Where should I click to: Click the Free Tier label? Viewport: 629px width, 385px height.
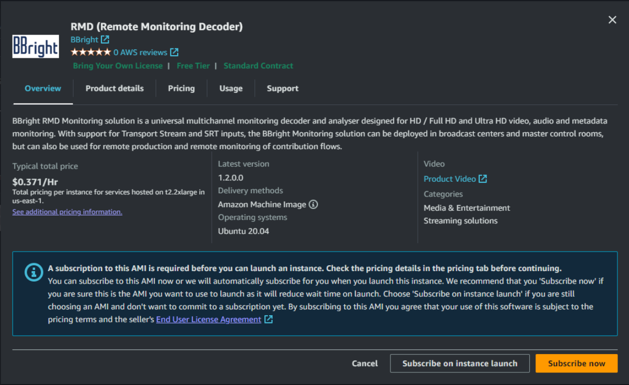pos(193,66)
